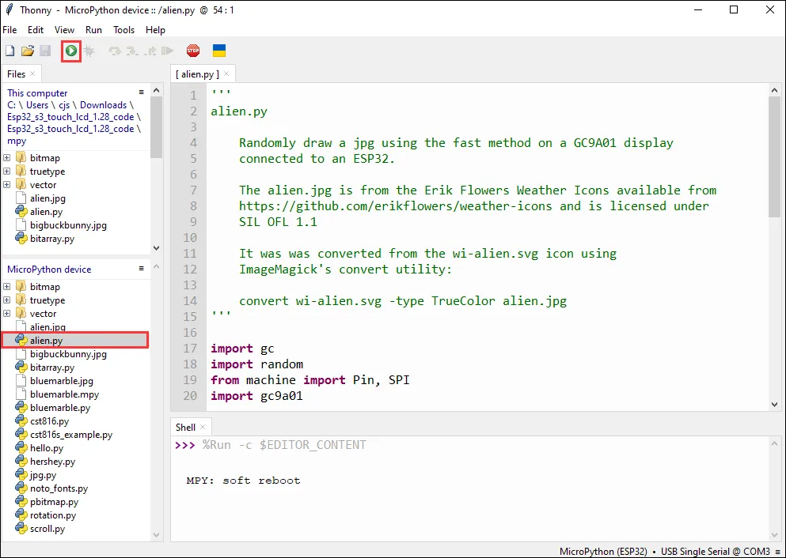The height and width of the screenshot is (558, 786).
Task: Click the Downloads link in the path breadcrumb
Action: click(103, 105)
